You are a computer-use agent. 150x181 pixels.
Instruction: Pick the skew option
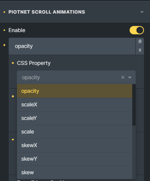[74, 172]
